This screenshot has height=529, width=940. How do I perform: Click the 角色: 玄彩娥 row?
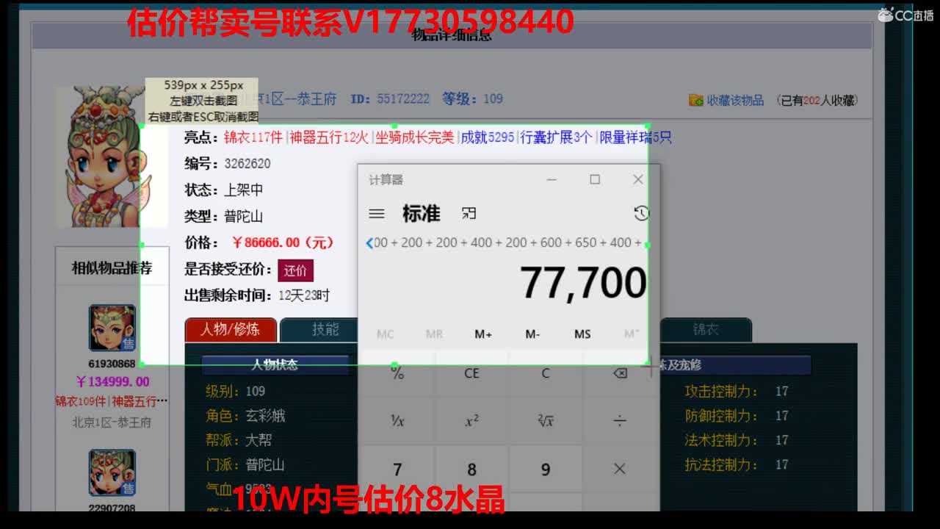[245, 416]
